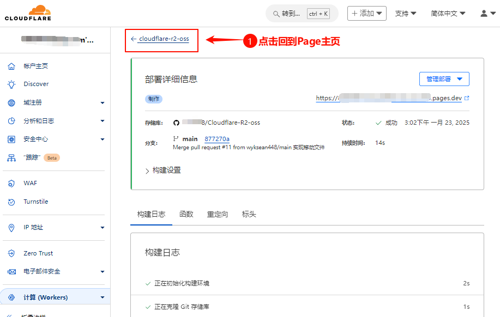Open the 添加 dropdown menu
Viewport: 500px width, 317px height.
(x=366, y=14)
